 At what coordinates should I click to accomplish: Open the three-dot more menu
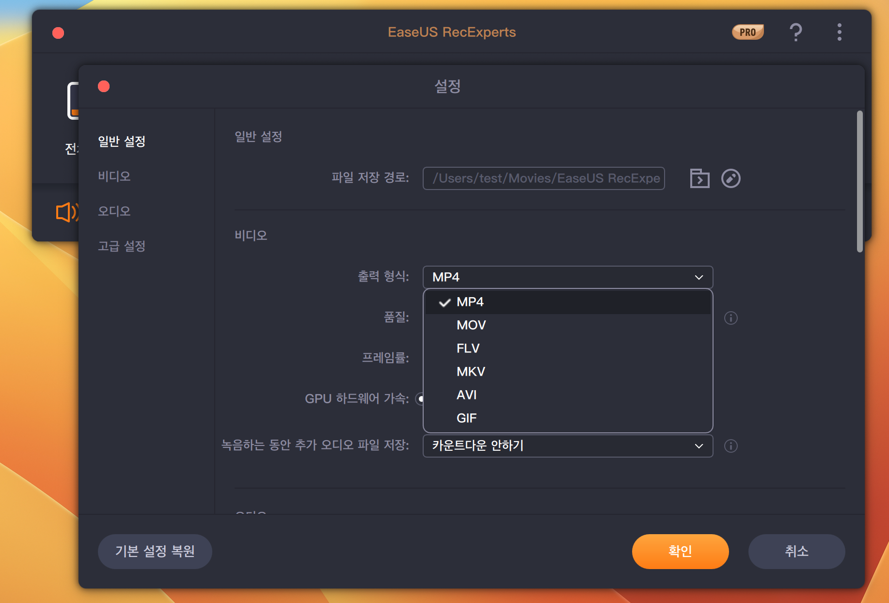[839, 32]
